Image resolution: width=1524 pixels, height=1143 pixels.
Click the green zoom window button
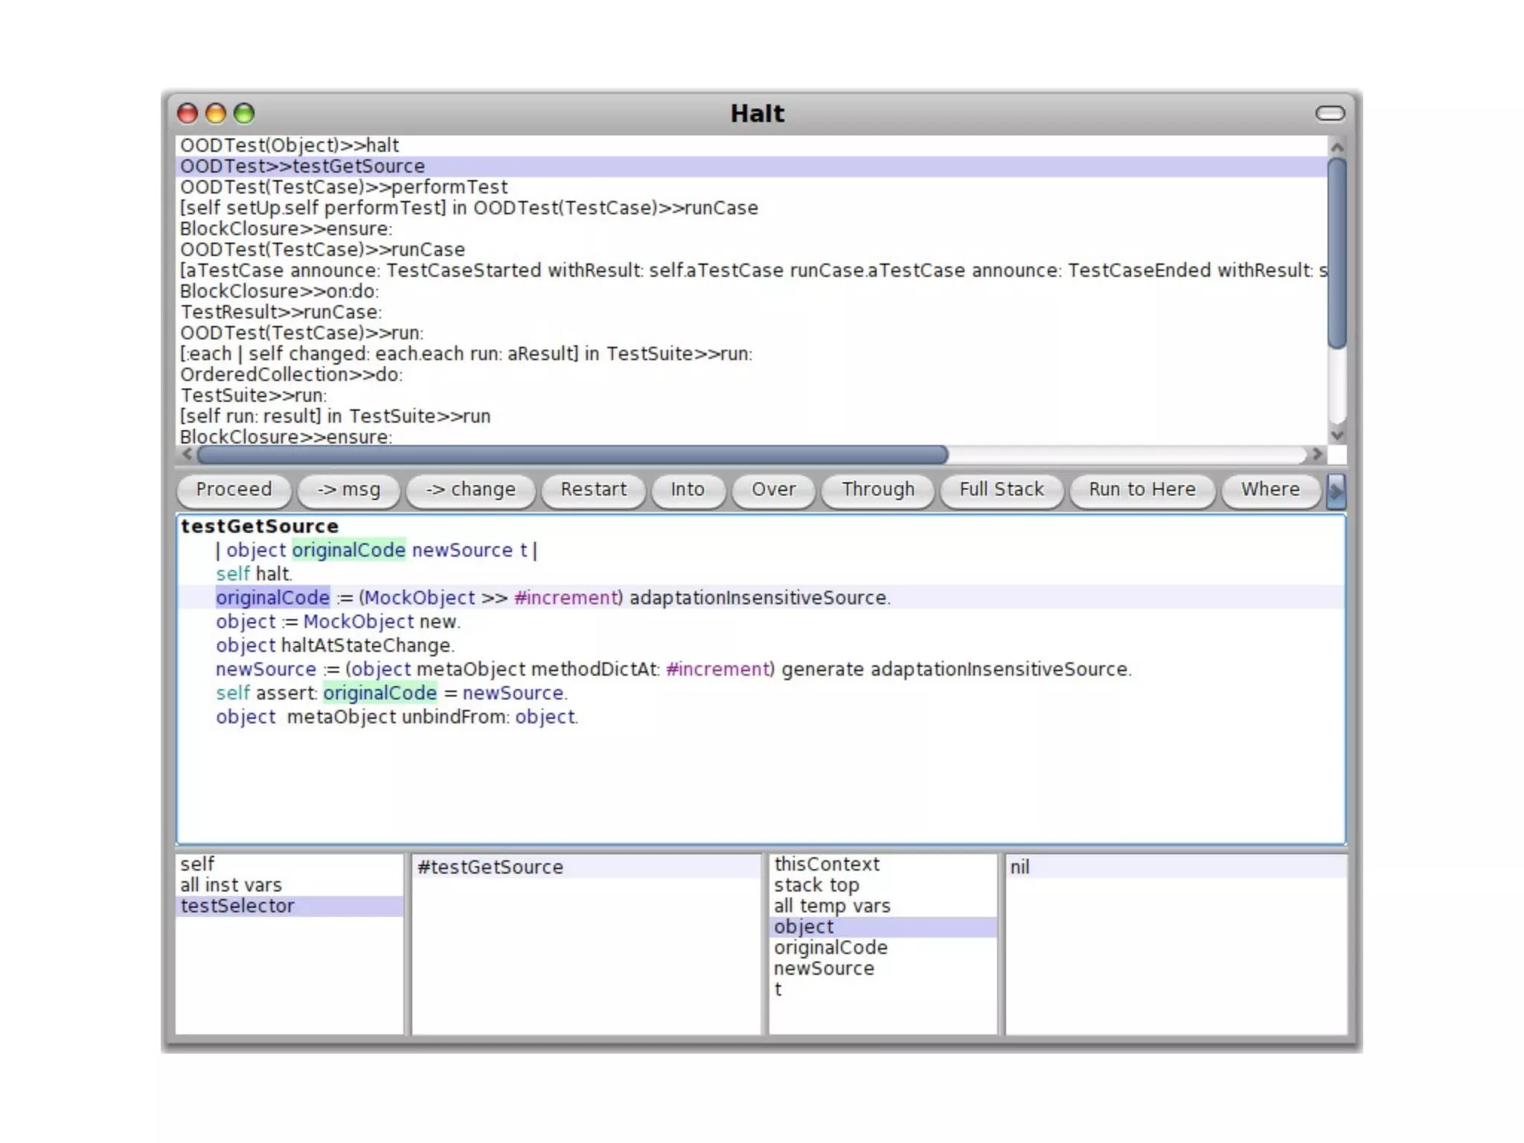pyautogui.click(x=244, y=113)
